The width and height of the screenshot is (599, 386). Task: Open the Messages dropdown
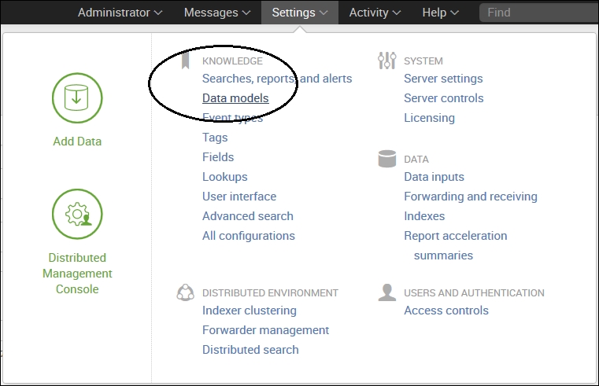(217, 13)
